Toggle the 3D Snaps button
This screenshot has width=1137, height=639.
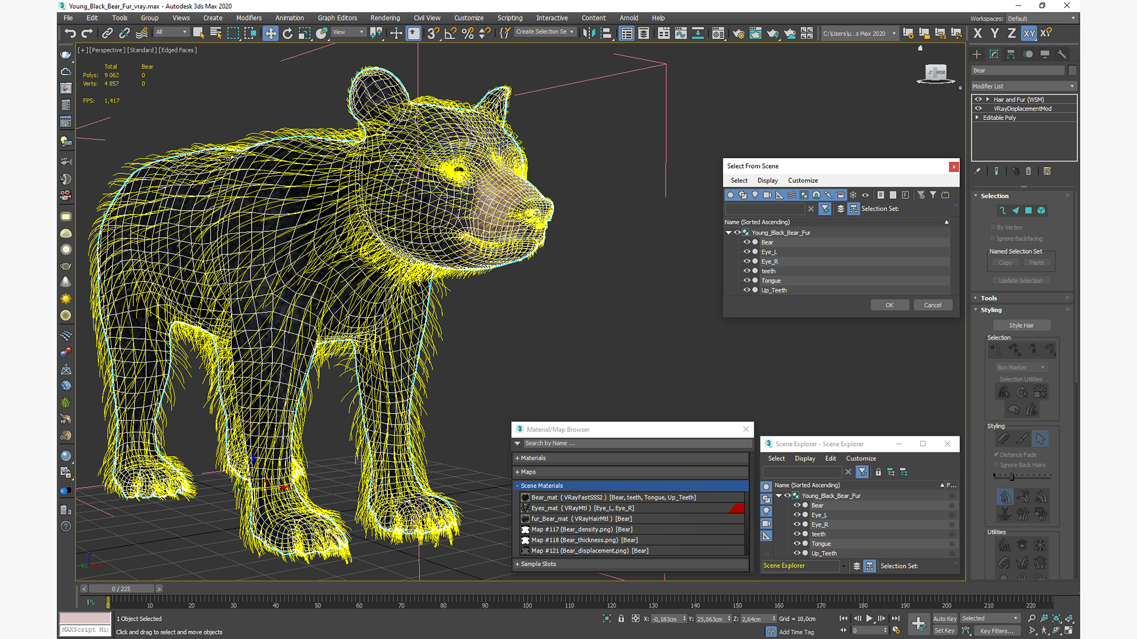pos(433,33)
